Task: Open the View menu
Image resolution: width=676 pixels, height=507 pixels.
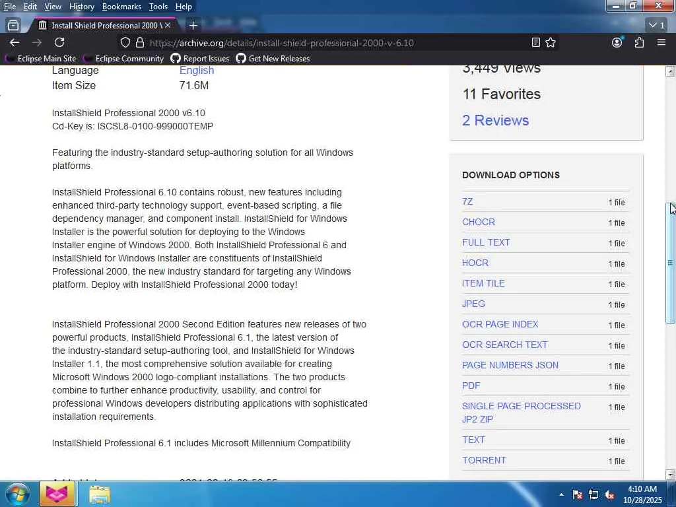Action: pyautogui.click(x=53, y=7)
